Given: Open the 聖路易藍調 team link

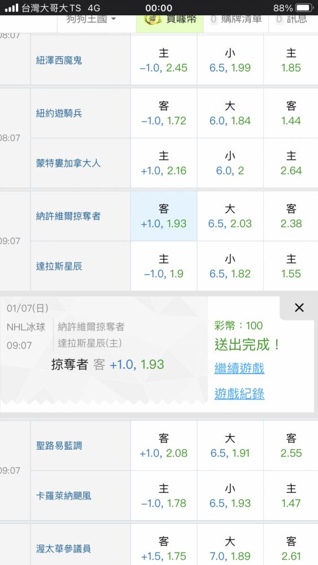Looking at the screenshot, I should (x=59, y=446).
